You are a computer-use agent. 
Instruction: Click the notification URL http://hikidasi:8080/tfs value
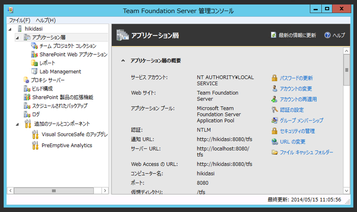click(225, 139)
